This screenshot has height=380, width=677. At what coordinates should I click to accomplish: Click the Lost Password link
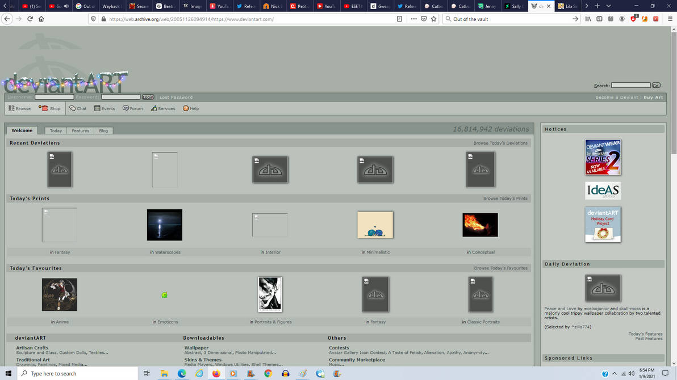176,98
